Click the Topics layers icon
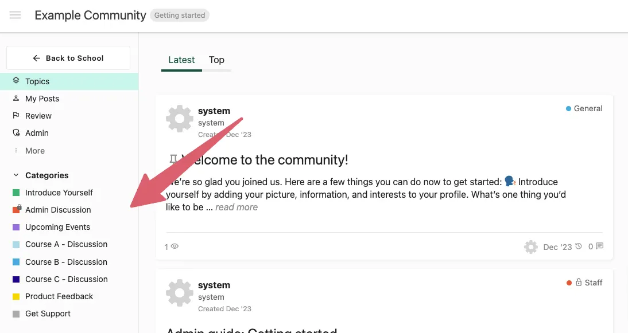Image resolution: width=628 pixels, height=333 pixels. (16, 80)
